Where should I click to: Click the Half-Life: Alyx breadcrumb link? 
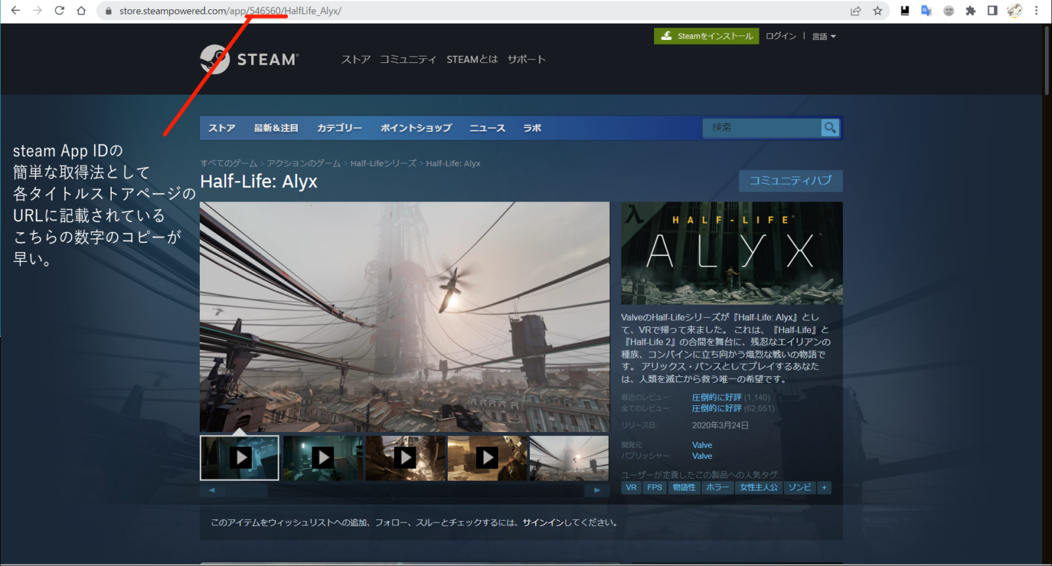click(453, 163)
